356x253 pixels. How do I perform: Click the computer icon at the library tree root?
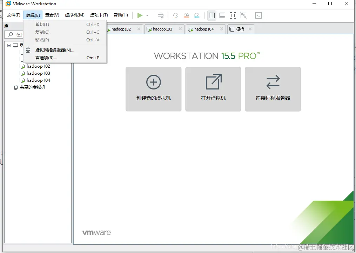[15, 45]
